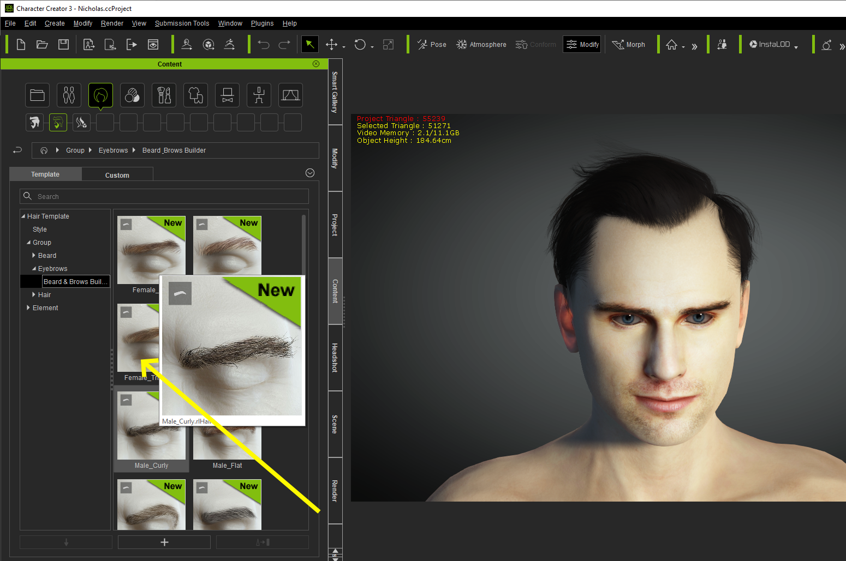The height and width of the screenshot is (561, 846).
Task: Open the File menu
Action: (10, 23)
